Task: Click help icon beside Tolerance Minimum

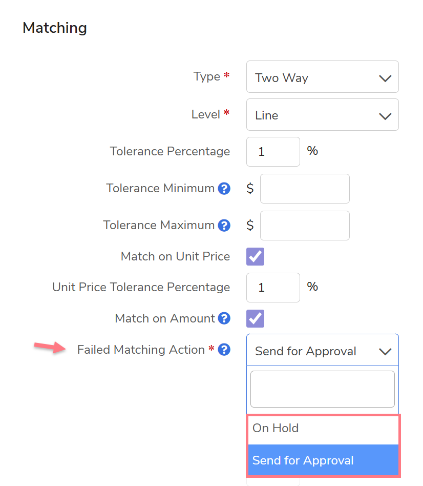Action: click(224, 189)
